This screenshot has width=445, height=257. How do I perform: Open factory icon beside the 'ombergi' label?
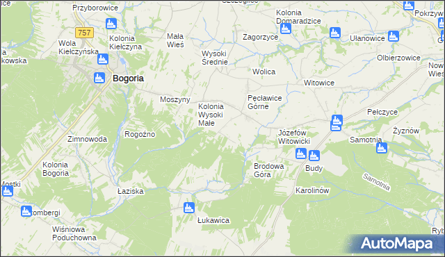(26, 211)
